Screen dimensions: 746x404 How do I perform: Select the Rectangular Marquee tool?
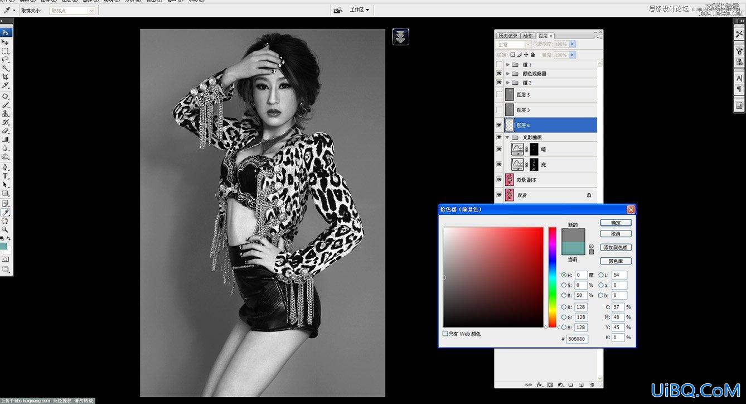[6, 51]
